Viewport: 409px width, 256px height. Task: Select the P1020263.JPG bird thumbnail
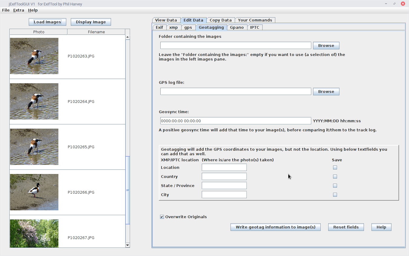click(x=34, y=56)
